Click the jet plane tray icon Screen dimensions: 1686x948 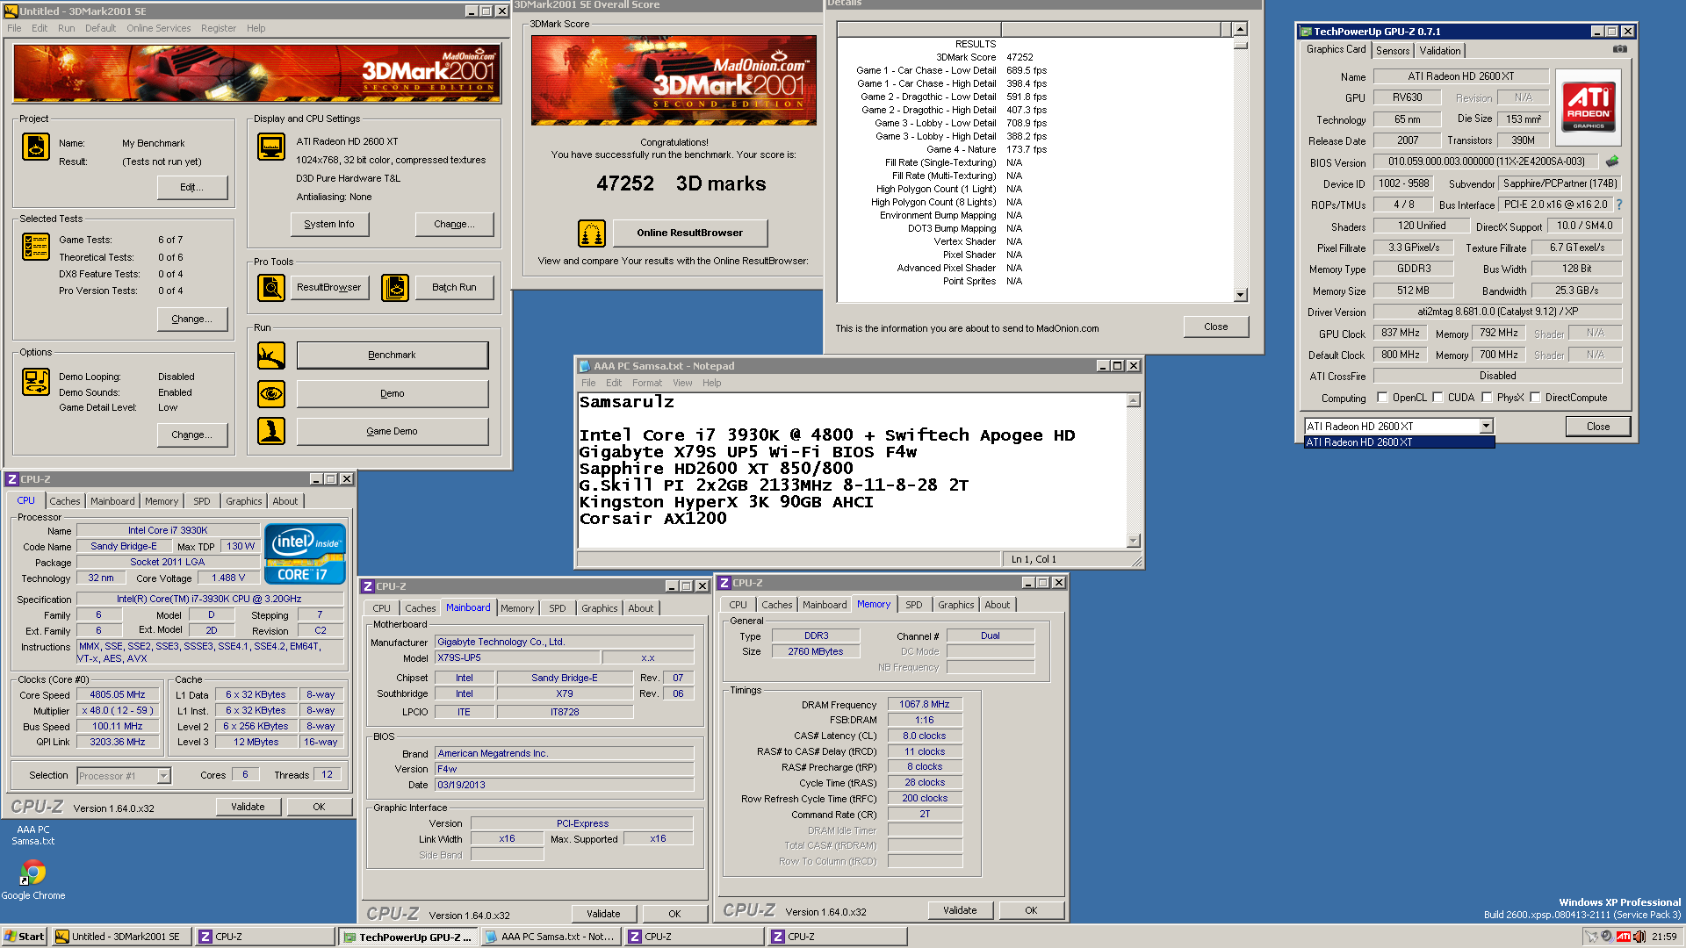(1591, 937)
